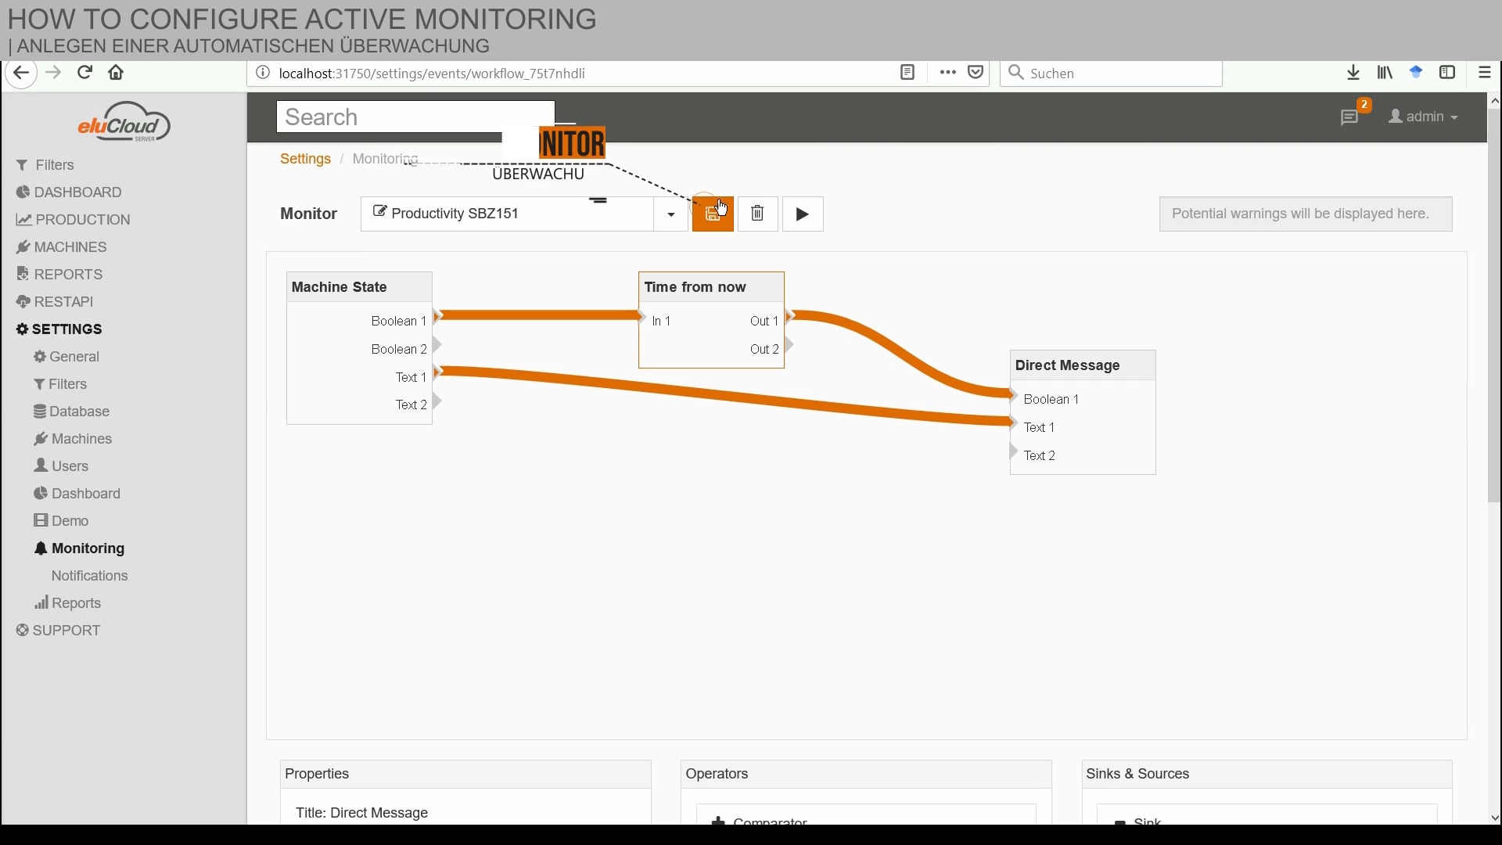1502x845 pixels.
Task: Open the Firefox hamburger menu
Action: click(1484, 72)
